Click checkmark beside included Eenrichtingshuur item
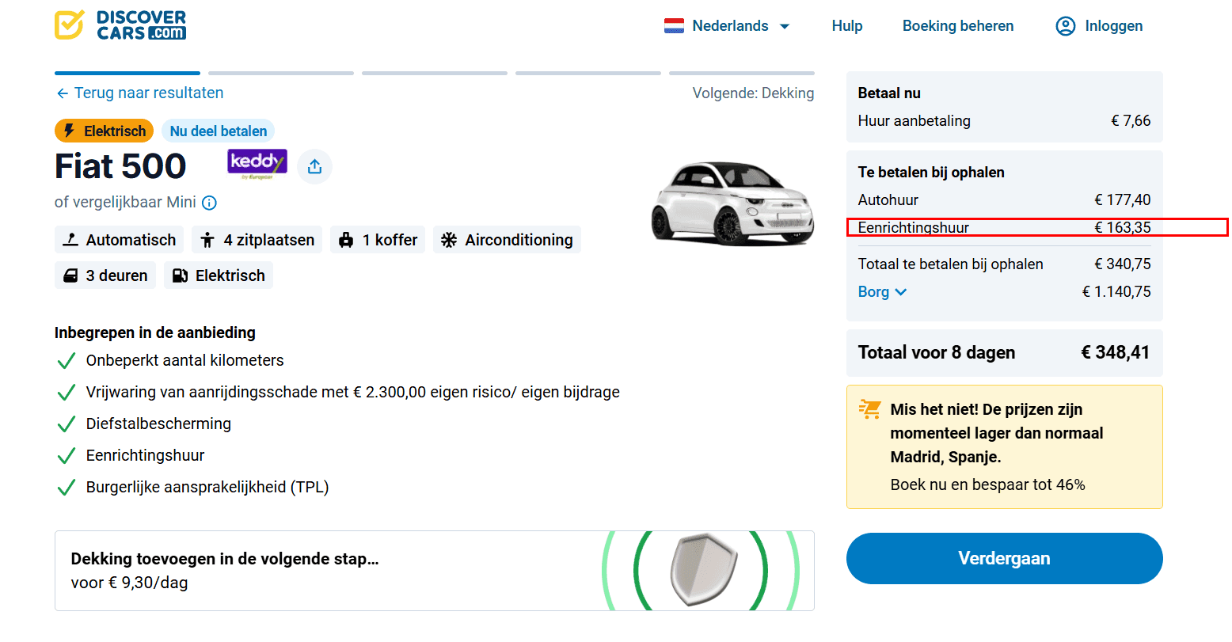Viewport: 1232px width, 642px height. [67, 456]
